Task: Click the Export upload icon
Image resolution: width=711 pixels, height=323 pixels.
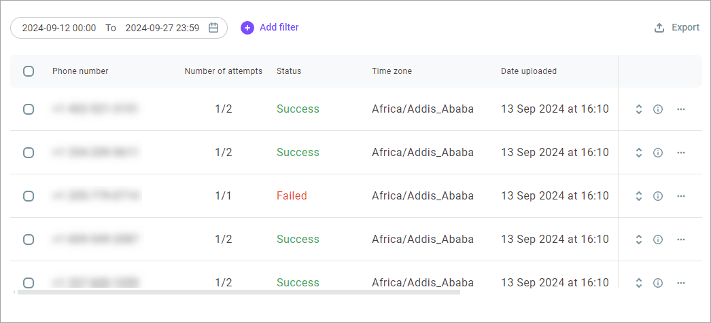Action: point(659,28)
